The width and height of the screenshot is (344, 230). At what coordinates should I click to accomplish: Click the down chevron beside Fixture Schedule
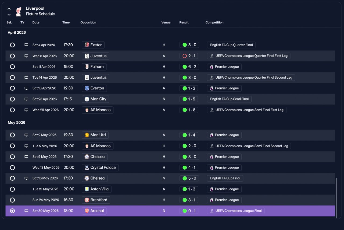coord(9,15)
